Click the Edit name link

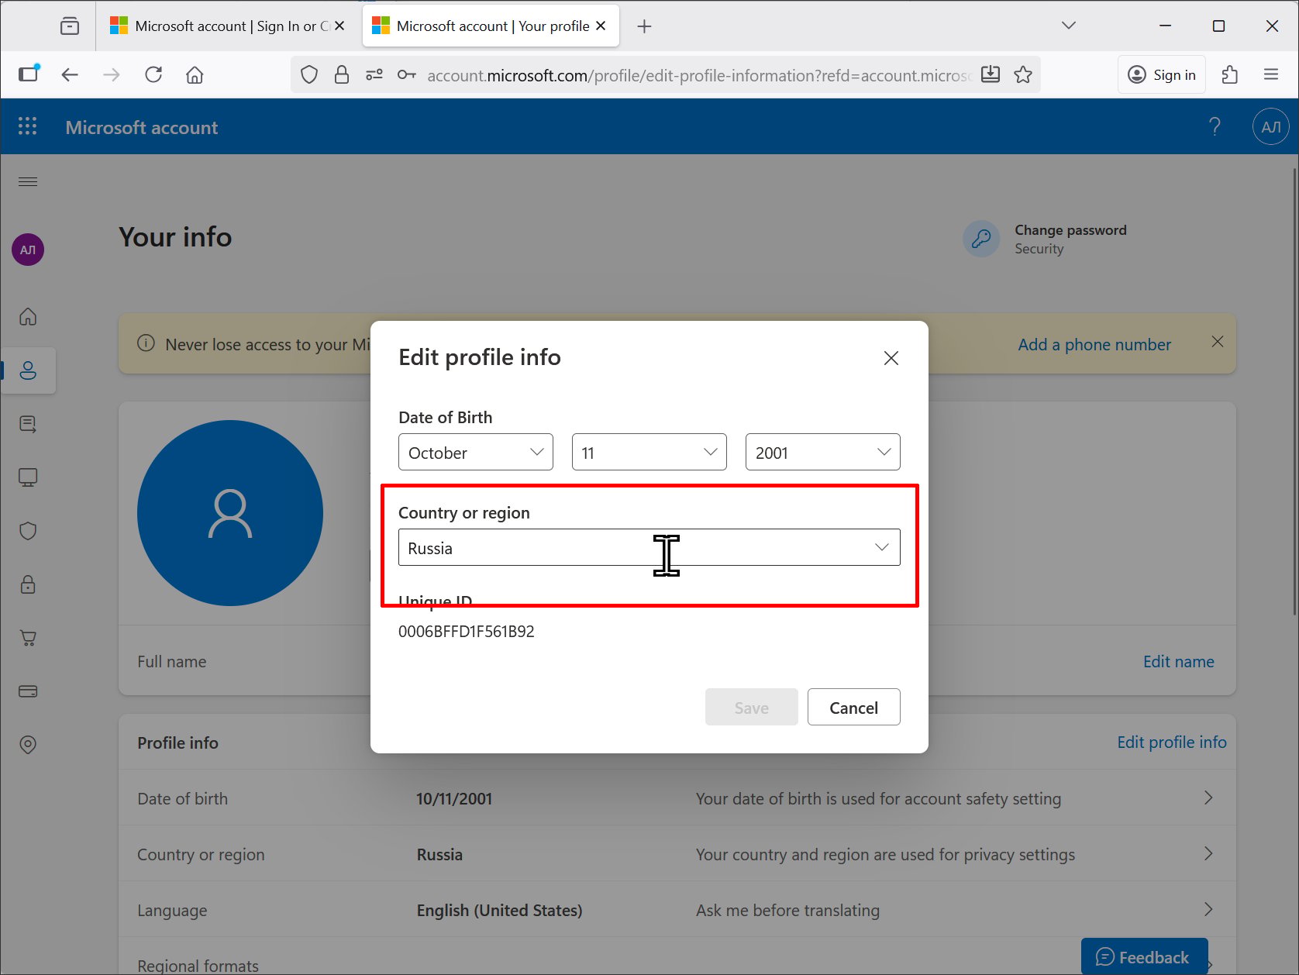point(1178,661)
